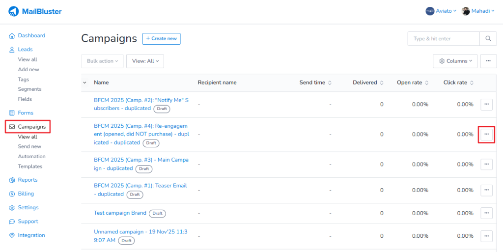Select Campaigns View all
503x252 pixels.
pos(28,137)
